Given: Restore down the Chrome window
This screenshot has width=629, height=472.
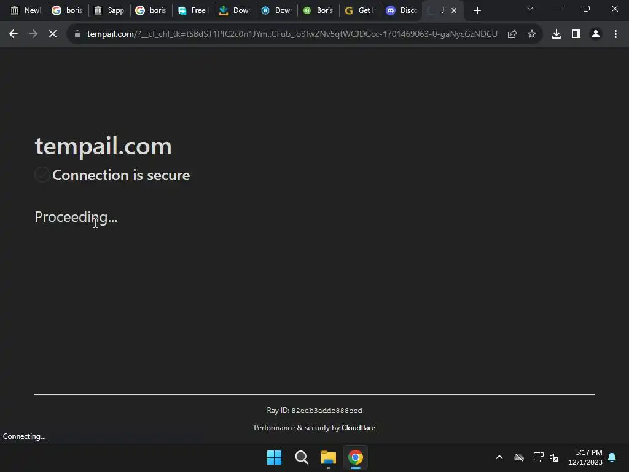Looking at the screenshot, I should click(587, 9).
